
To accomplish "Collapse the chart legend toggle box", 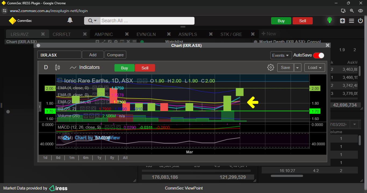I will tap(60, 80).
